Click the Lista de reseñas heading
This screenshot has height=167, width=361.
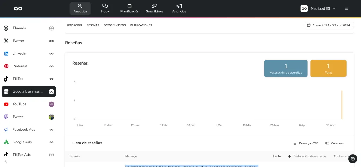tap(87, 143)
